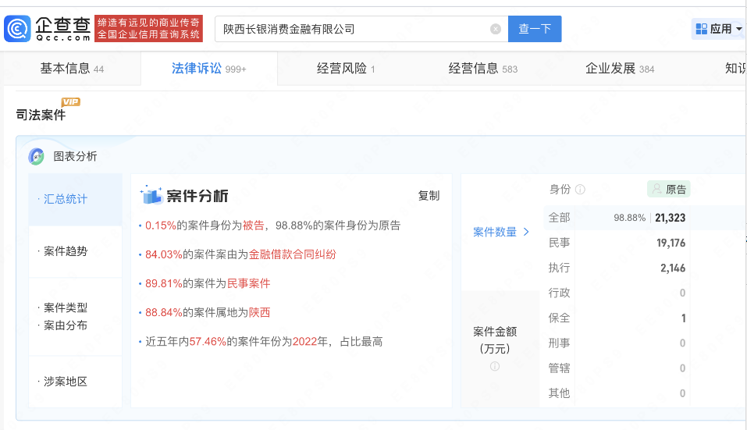Click the 复制 copy button
Image resolution: width=747 pixels, height=430 pixels.
pyautogui.click(x=429, y=196)
